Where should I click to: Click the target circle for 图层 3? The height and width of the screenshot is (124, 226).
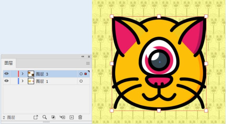pos(81,74)
